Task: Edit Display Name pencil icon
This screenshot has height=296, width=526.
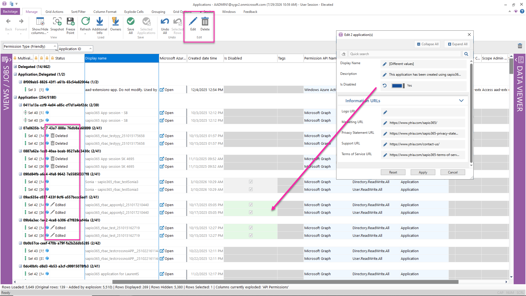Action: pyautogui.click(x=385, y=64)
